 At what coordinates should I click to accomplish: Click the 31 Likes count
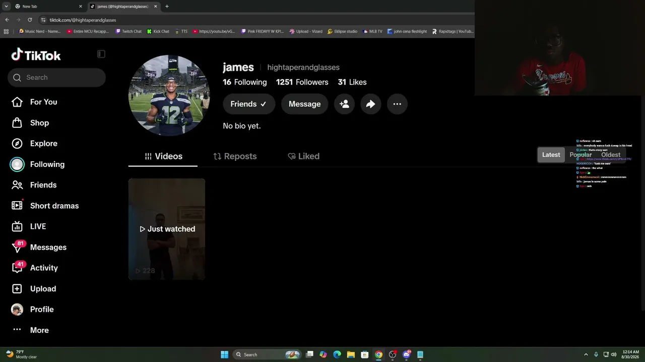pos(352,82)
